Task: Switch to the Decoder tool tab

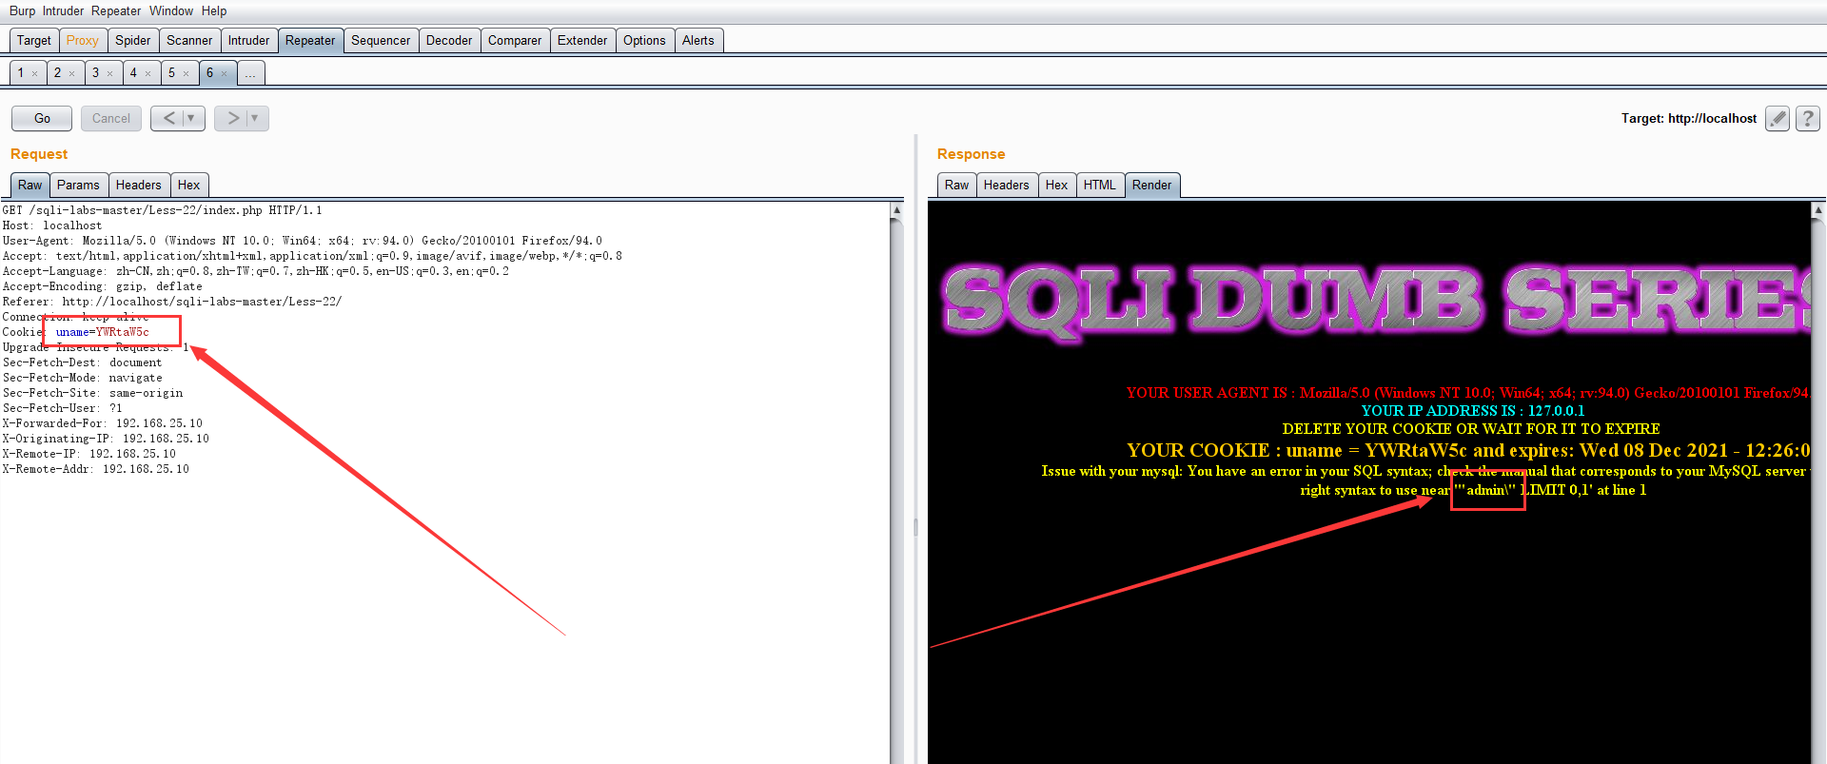Action: tap(449, 40)
